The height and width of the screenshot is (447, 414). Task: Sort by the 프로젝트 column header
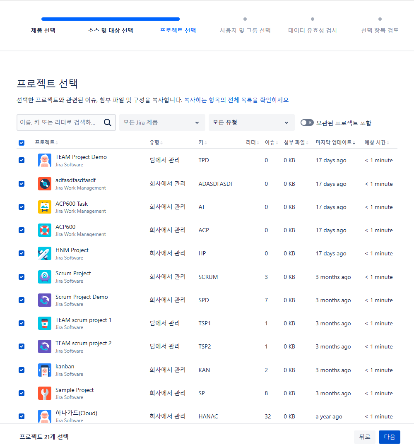pyautogui.click(x=46, y=142)
